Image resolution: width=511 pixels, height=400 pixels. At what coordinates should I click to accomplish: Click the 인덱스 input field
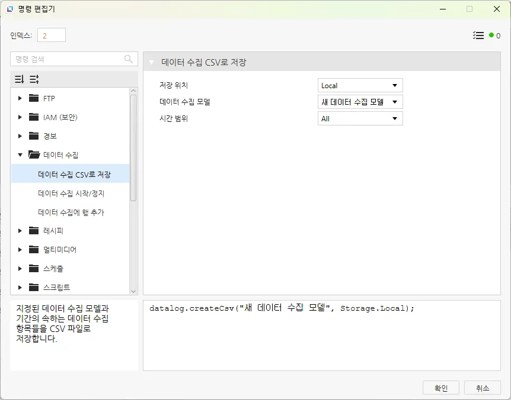pos(51,36)
